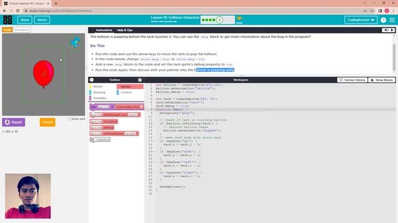Pick the comment block in toolbox
This screenshot has height=223, width=398.
[x=100, y=139]
